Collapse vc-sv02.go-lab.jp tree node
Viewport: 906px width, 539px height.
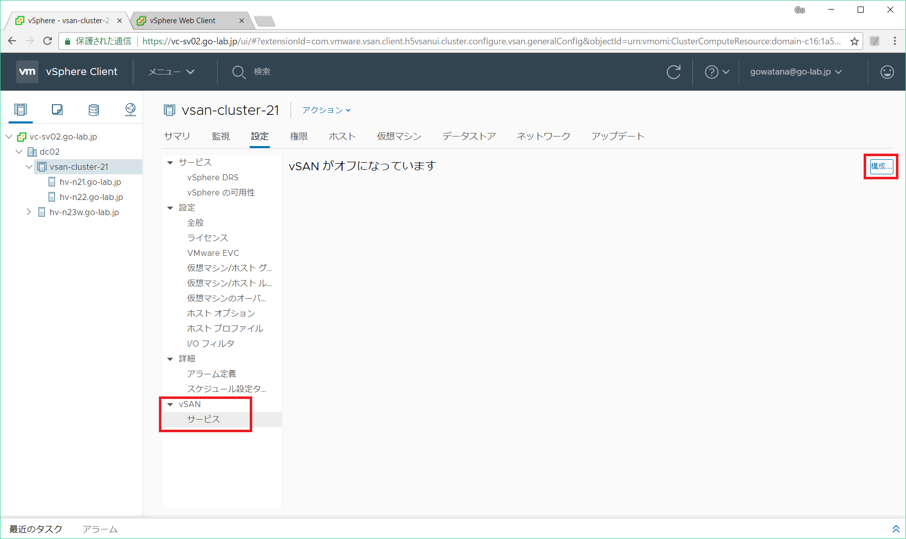[x=9, y=137]
